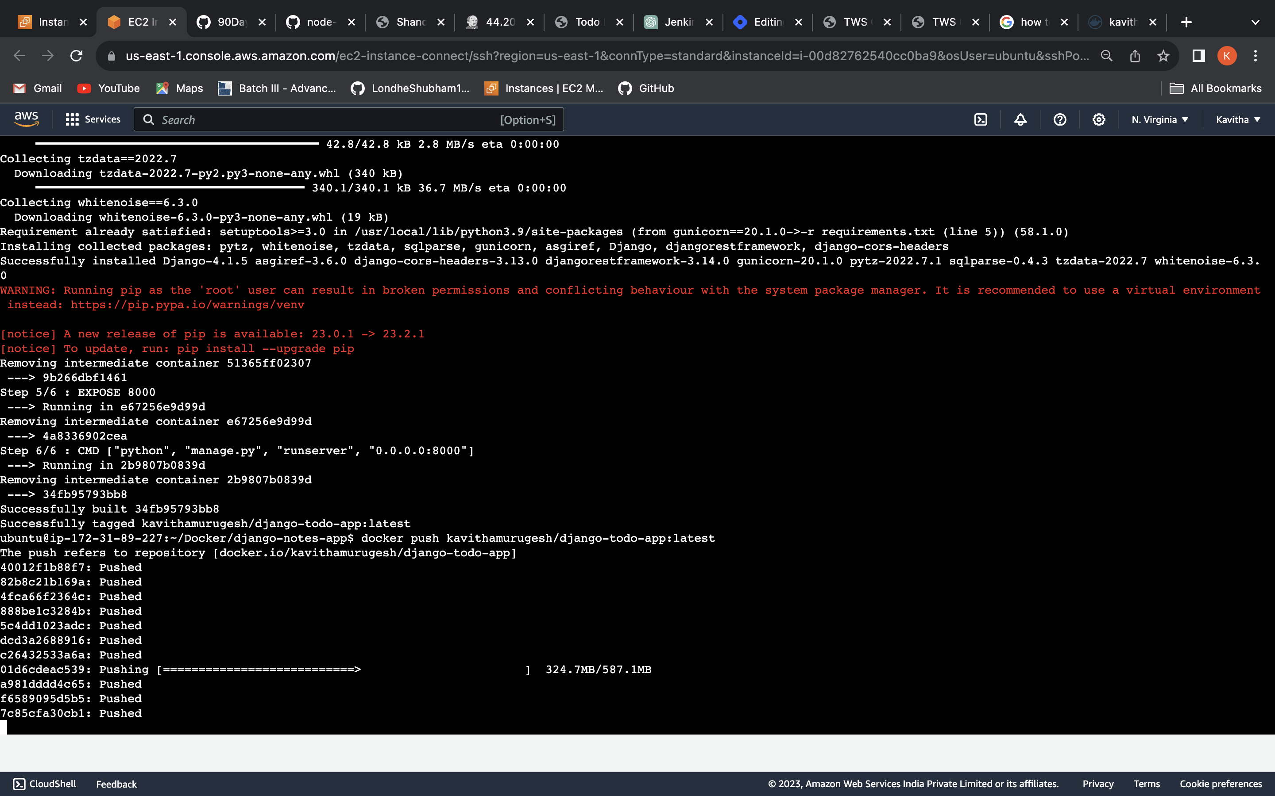Toggle the browser side panel

[1198, 56]
